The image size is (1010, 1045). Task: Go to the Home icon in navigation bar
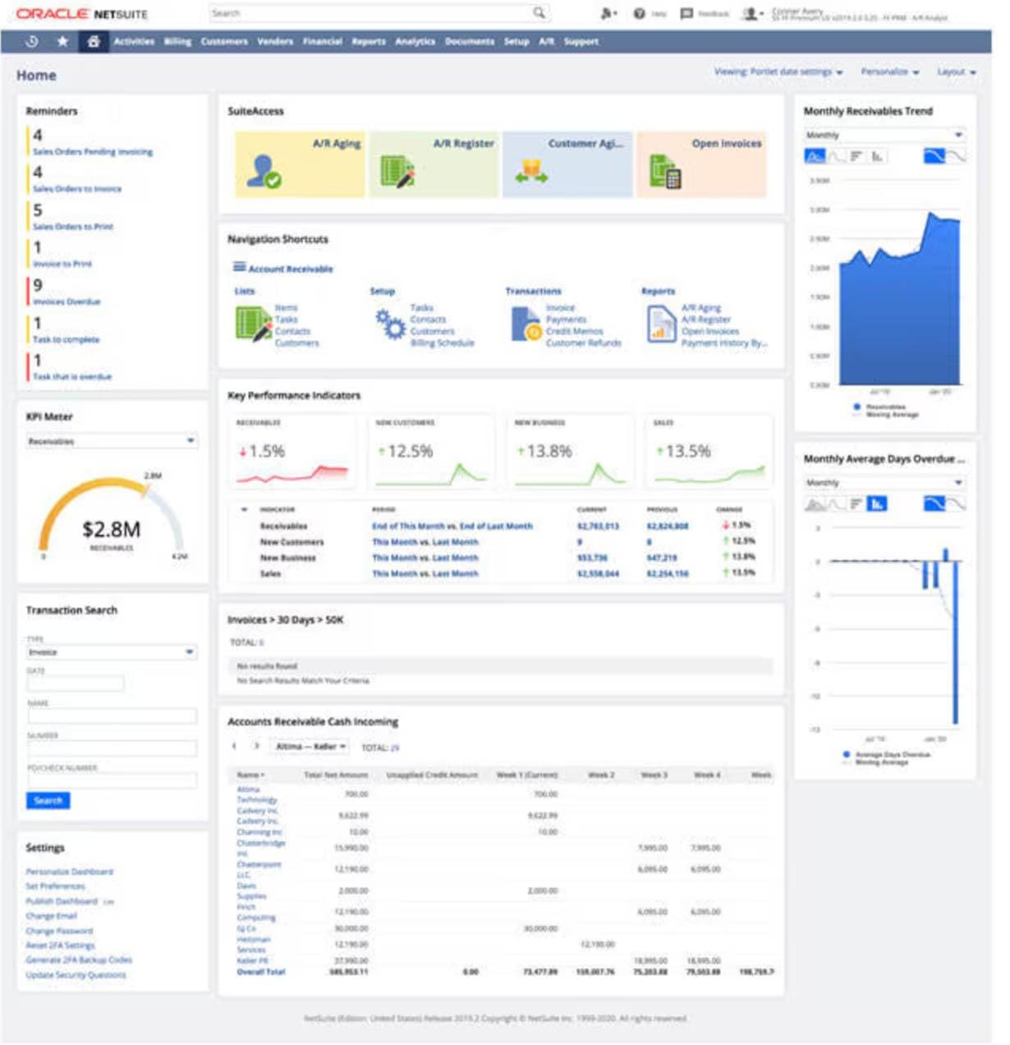94,41
